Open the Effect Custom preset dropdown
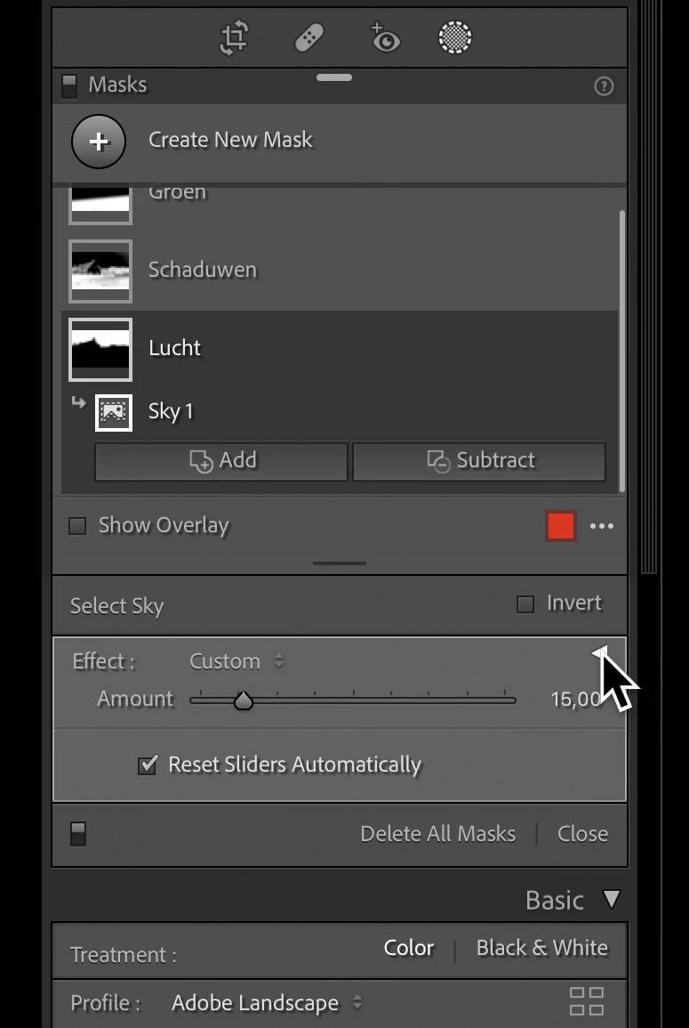The image size is (689, 1028). (x=236, y=660)
